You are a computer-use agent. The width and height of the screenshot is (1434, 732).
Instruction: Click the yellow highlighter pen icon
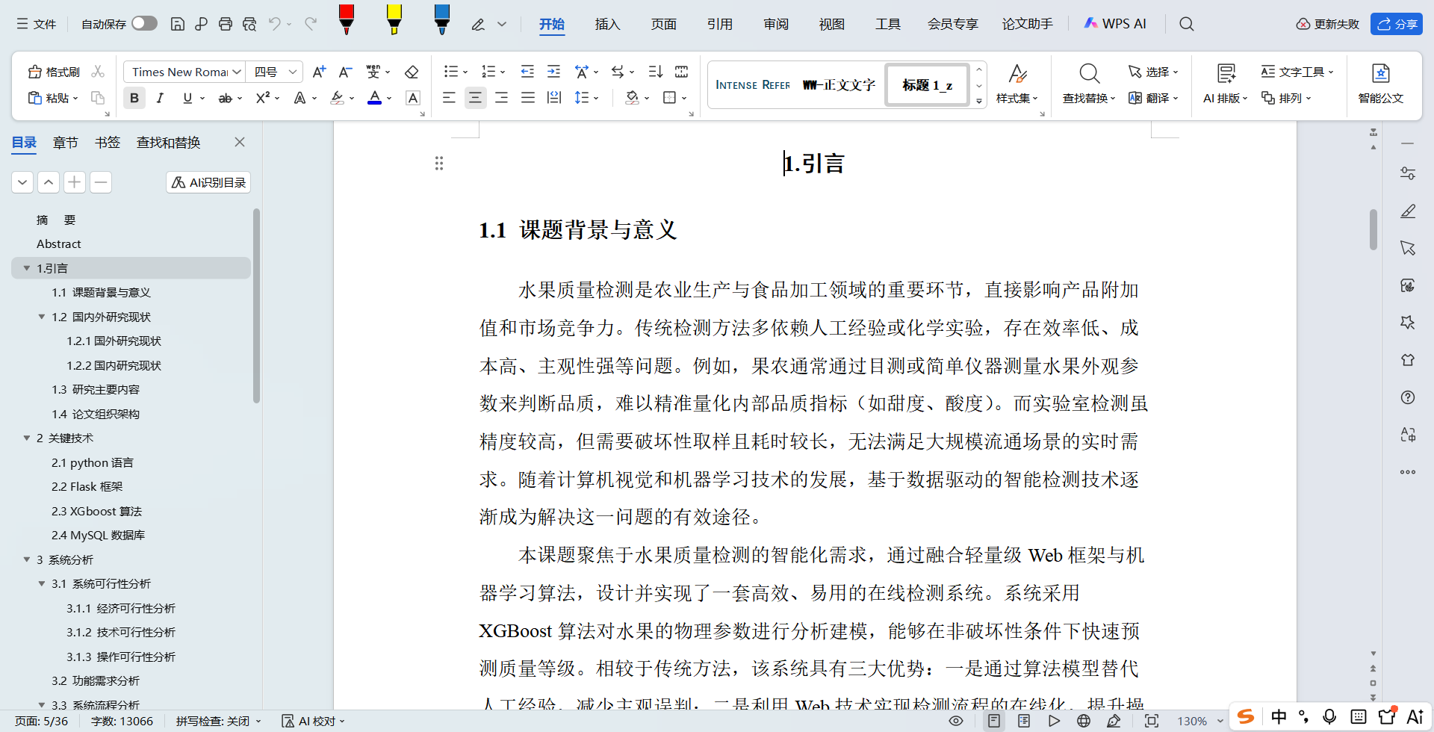pos(394,20)
